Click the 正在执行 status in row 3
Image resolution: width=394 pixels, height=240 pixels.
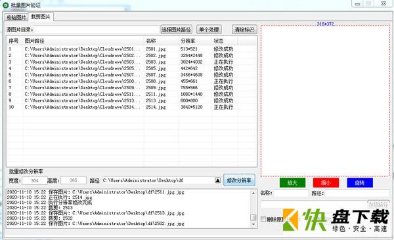(223, 62)
